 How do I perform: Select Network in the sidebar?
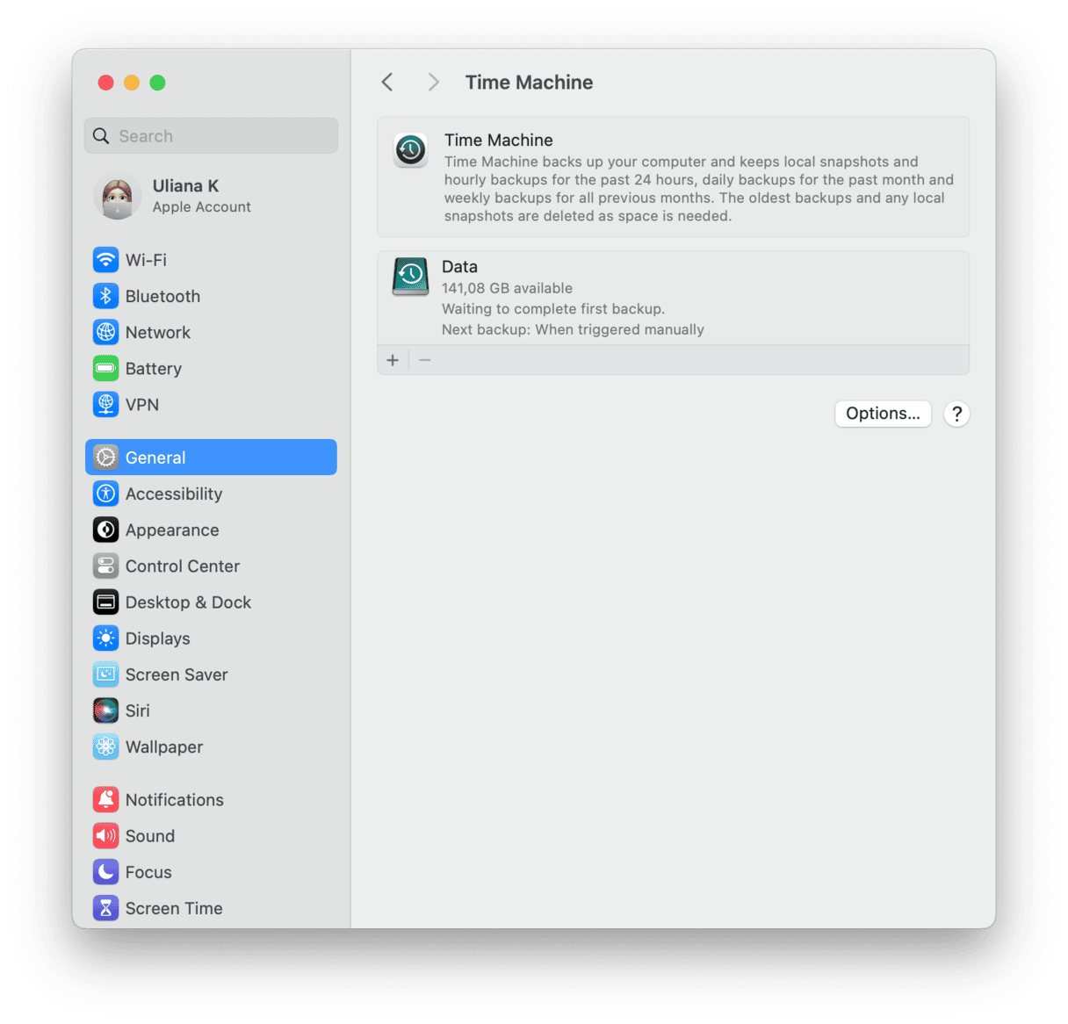tap(211, 332)
